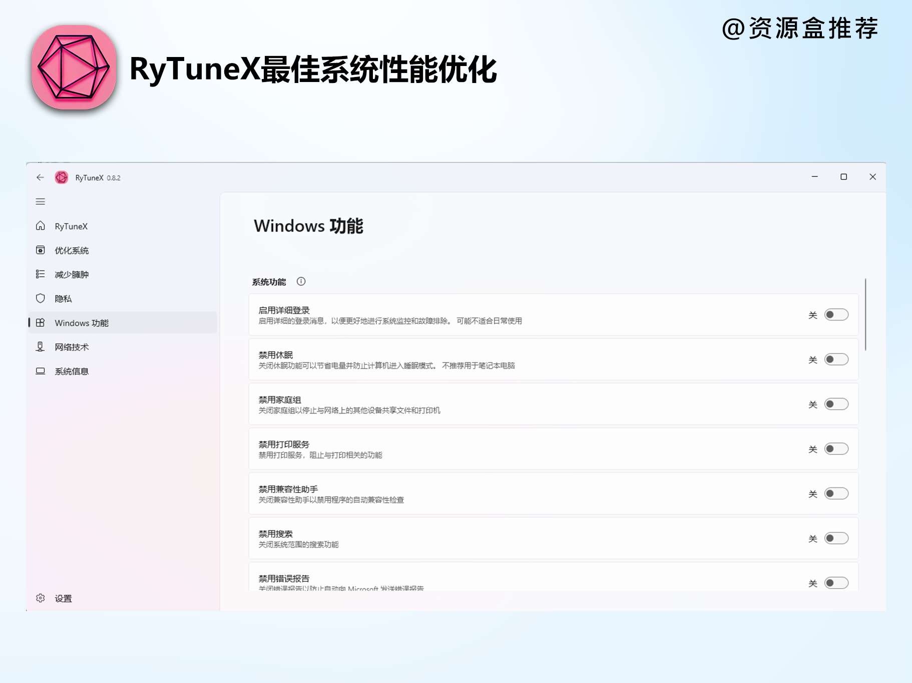Open the 网络技术 page
The image size is (912, 683).
pos(123,347)
